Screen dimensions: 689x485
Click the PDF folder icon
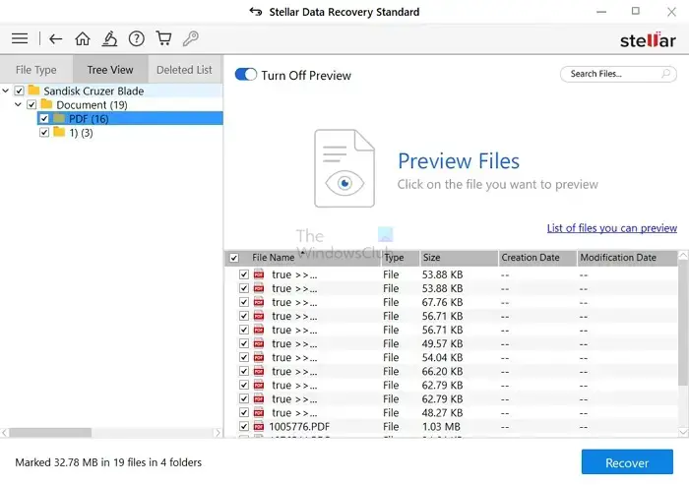tap(59, 118)
